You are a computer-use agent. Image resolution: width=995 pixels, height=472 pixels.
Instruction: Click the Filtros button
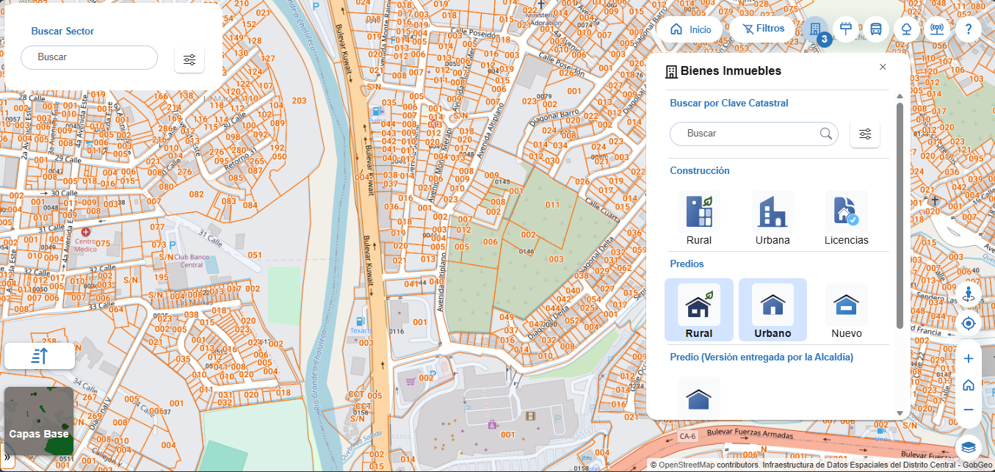pyautogui.click(x=762, y=29)
